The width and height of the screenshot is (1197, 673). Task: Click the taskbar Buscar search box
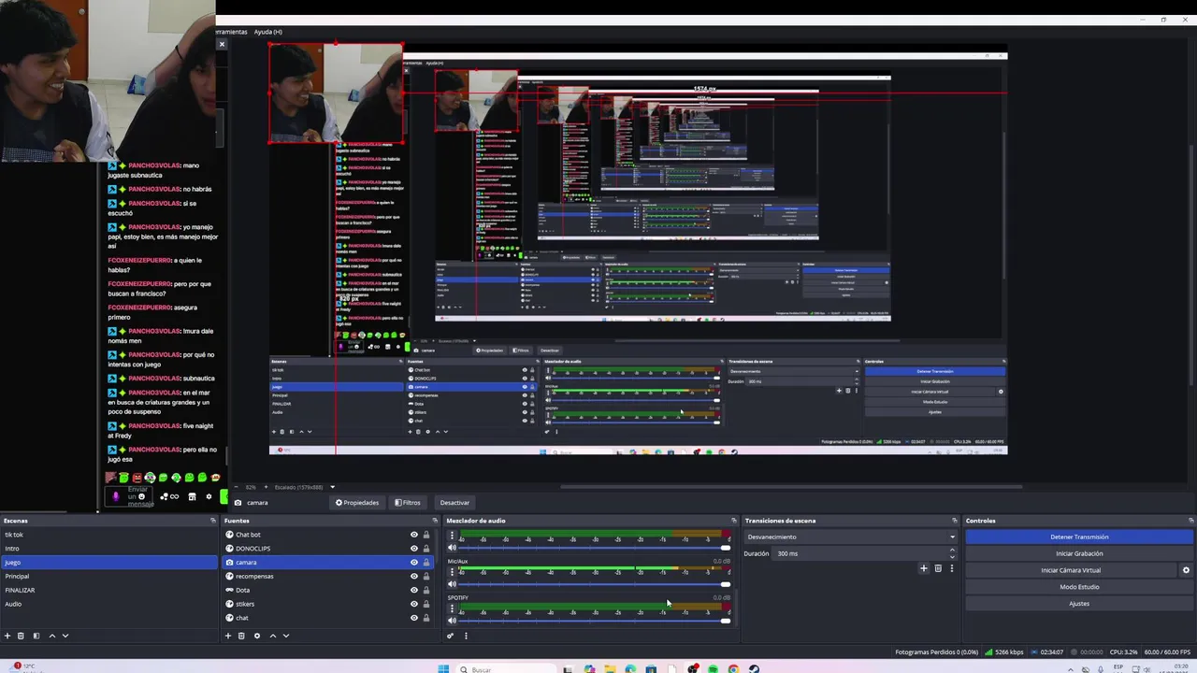tap(508, 669)
